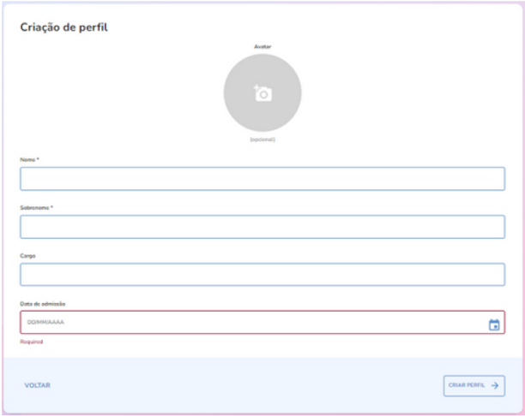Click the camera add-photo icon
The width and height of the screenshot is (525, 416).
(x=262, y=93)
